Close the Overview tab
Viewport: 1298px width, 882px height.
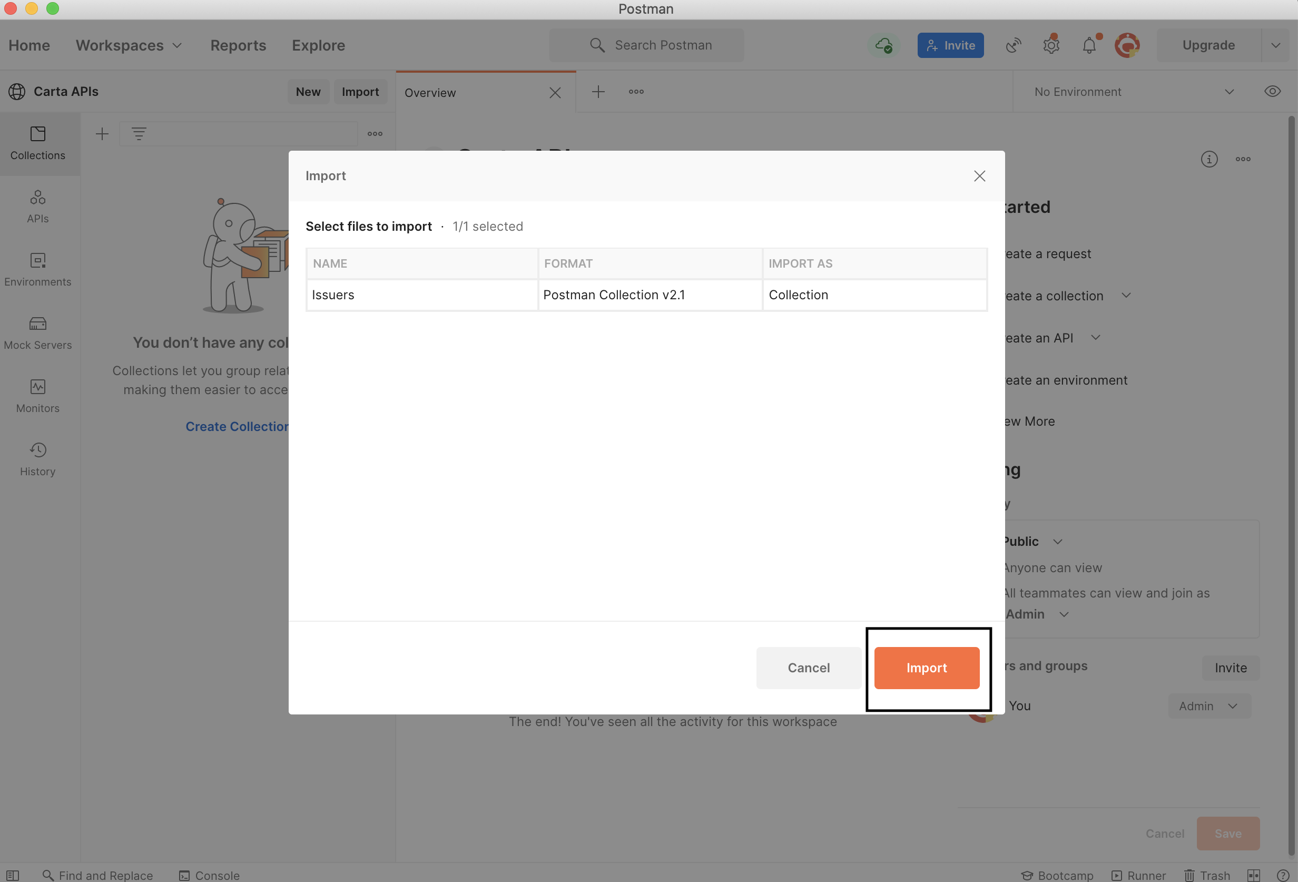click(x=555, y=93)
